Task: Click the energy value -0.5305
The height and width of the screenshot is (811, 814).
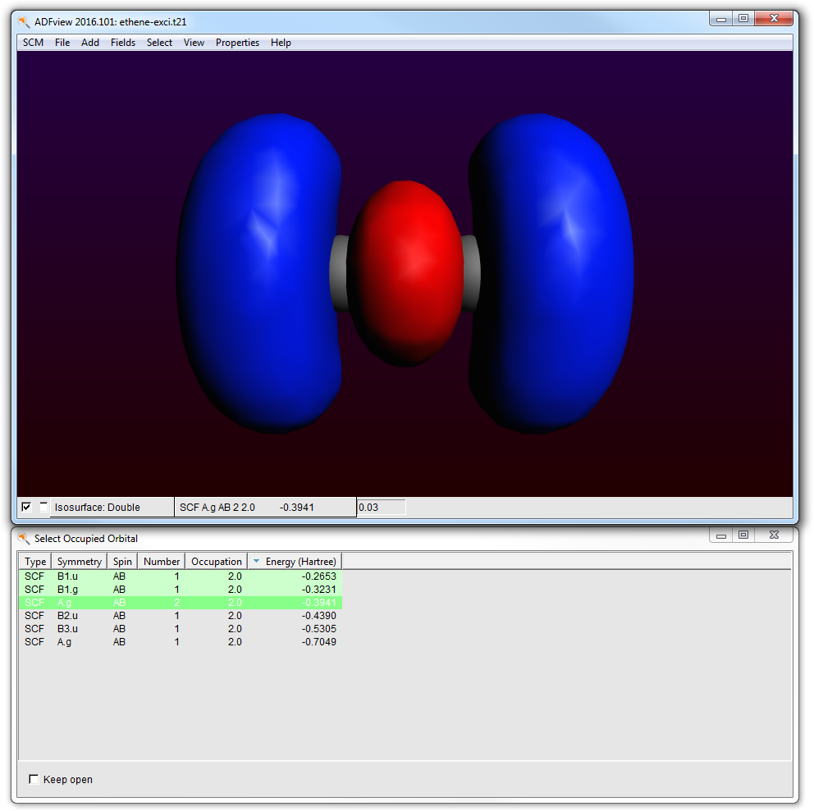Action: coord(318,628)
